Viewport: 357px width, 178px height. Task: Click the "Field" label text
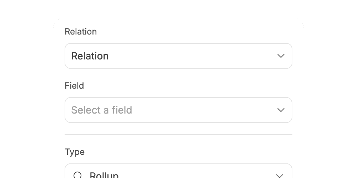[x=75, y=86]
